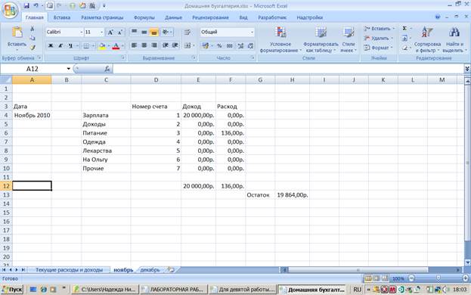Switch to the Разметка страницы tab
Viewport: 471px width, 295px height.
coord(102,17)
